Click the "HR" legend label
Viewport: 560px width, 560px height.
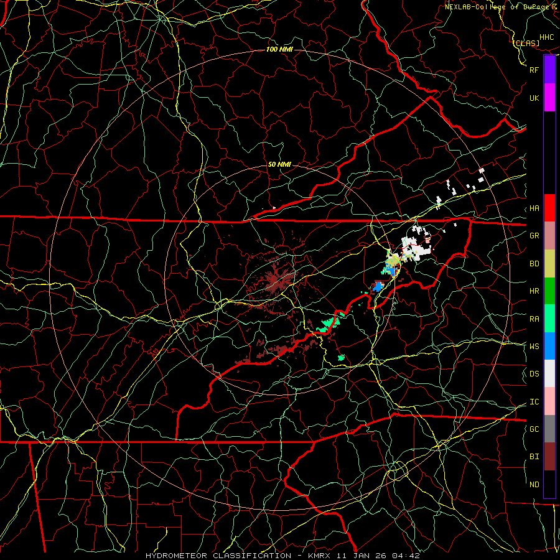click(x=534, y=291)
